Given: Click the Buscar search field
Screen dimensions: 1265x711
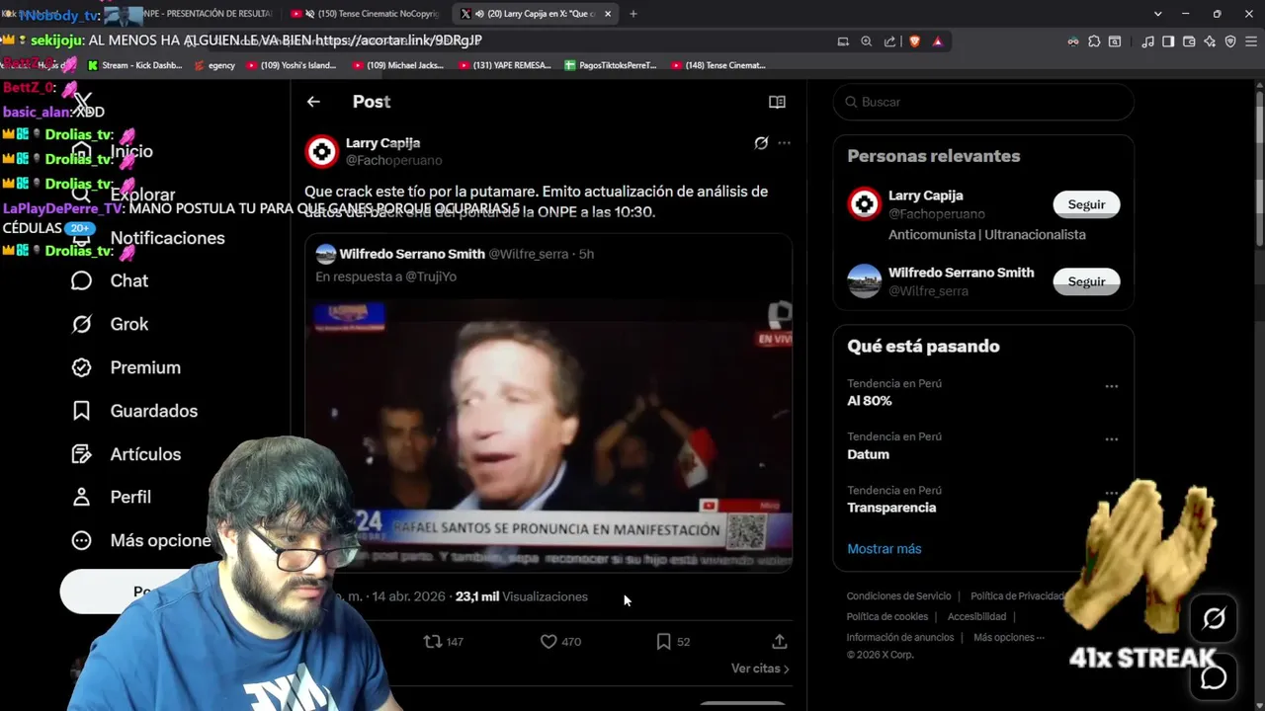Looking at the screenshot, I should [983, 102].
